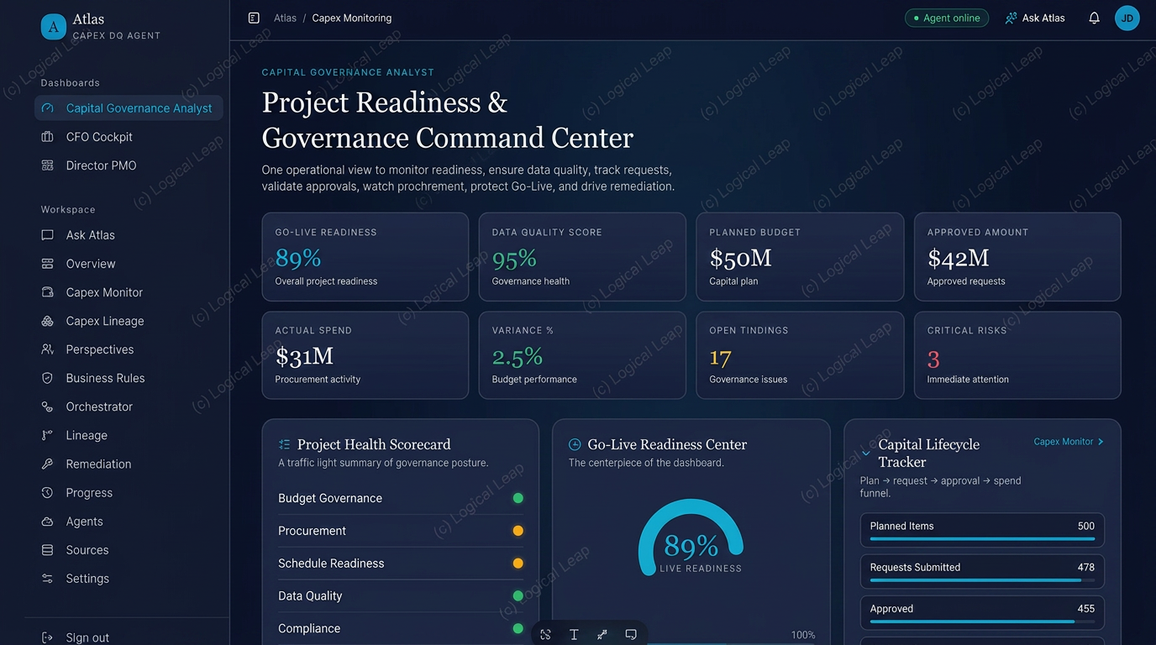The image size is (1156, 645).
Task: Click the Ask Atlas chat bubble icon in the sidebar
Action: point(48,235)
